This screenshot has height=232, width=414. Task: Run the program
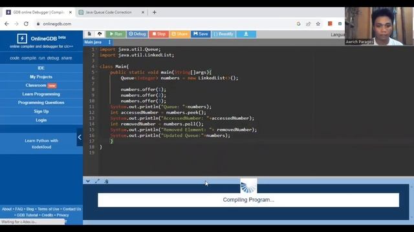click(116, 34)
